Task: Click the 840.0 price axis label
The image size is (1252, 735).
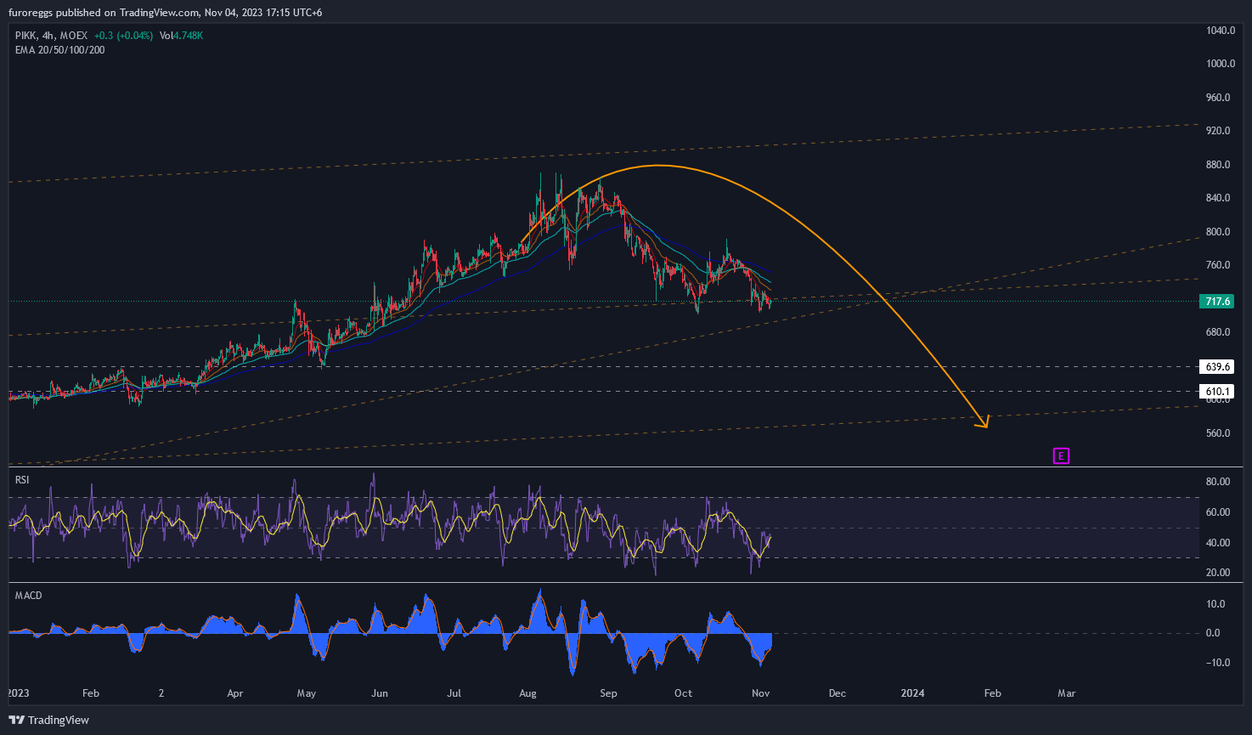Action: click(1218, 198)
